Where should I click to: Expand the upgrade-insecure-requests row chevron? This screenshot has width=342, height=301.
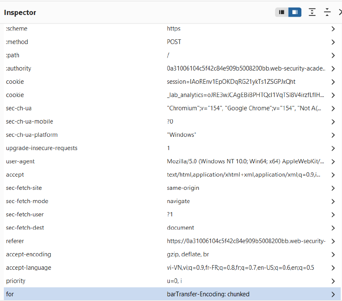333,148
